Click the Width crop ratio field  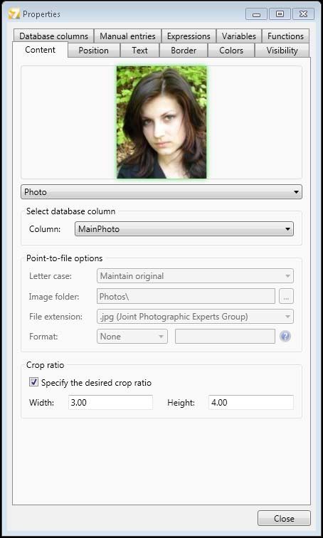point(110,403)
